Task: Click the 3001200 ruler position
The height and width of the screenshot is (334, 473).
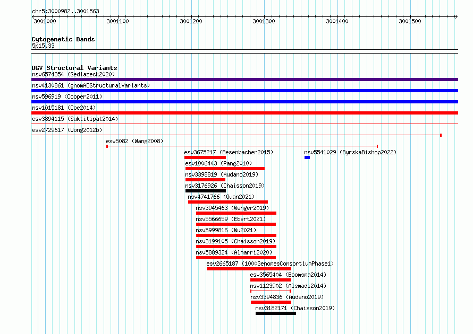Action: [191, 21]
